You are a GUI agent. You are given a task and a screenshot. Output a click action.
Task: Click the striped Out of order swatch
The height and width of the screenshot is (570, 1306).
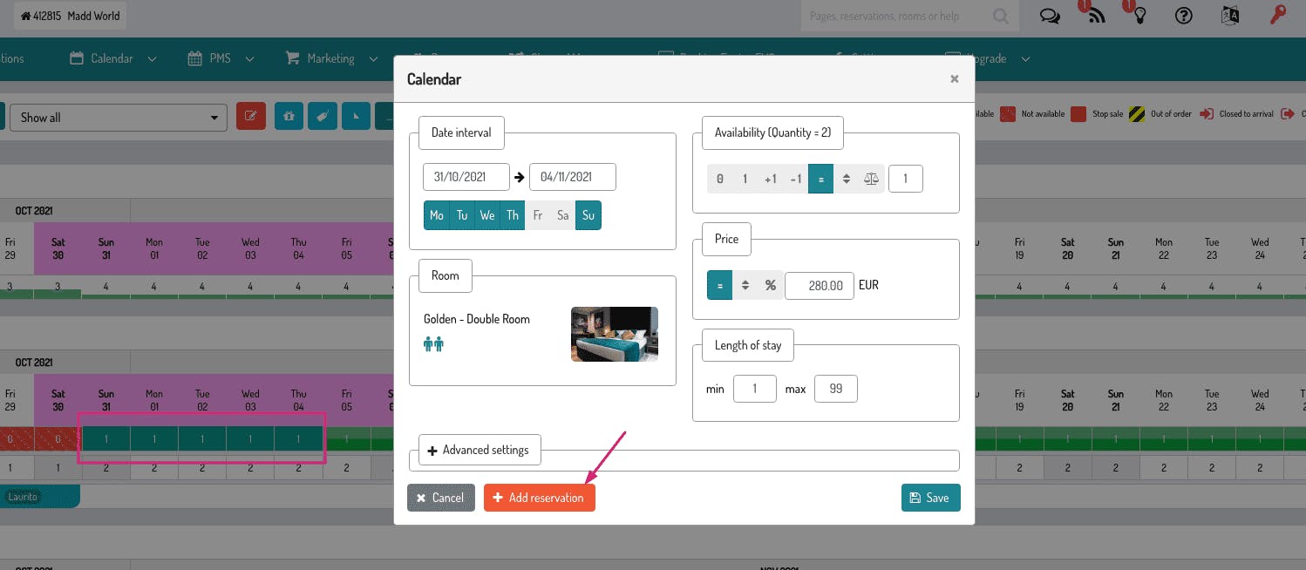click(1137, 114)
